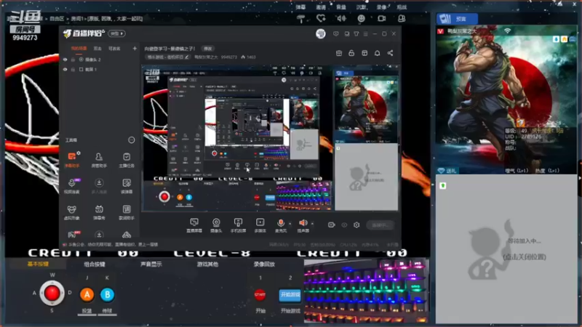Open the 房管助手 tool
582x327 pixels.
coord(99,160)
